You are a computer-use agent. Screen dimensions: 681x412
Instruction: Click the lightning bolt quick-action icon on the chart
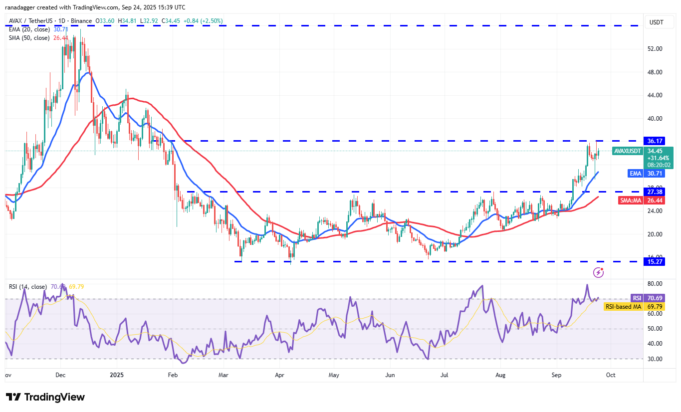pos(598,272)
